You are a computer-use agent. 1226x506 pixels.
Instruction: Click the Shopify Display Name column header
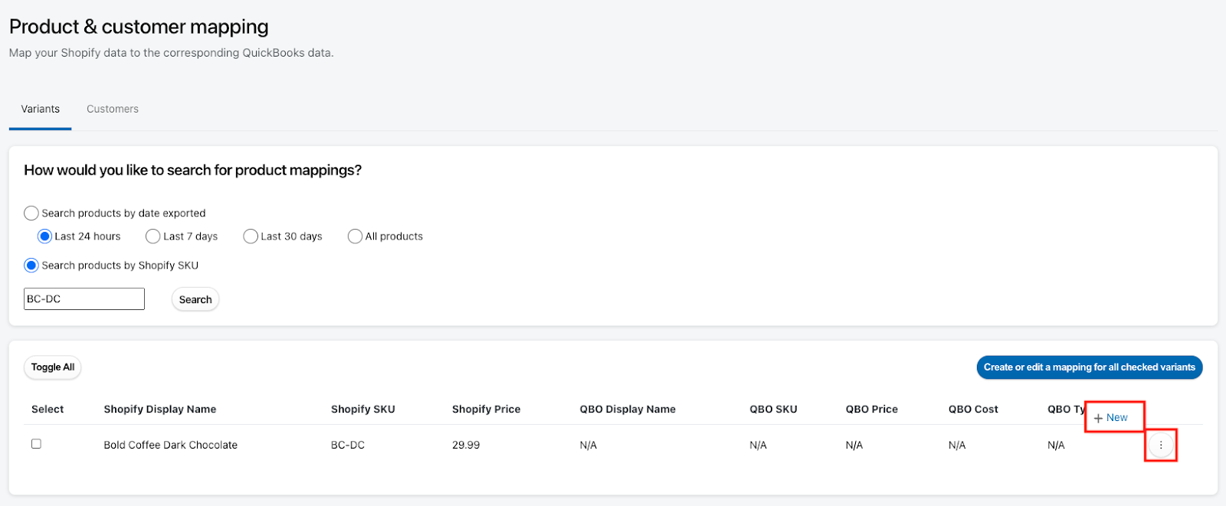tap(160, 410)
